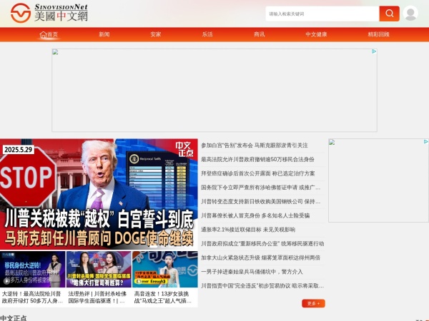Open the 中文健康 navigation menu

click(x=316, y=34)
